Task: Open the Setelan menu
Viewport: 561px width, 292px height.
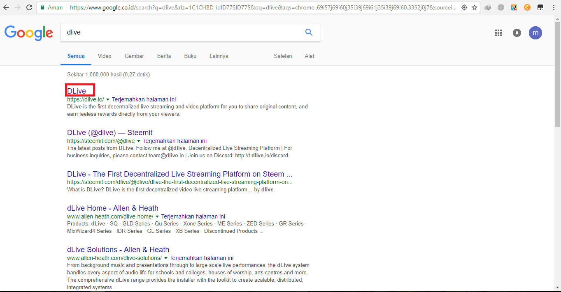Action: pos(283,56)
